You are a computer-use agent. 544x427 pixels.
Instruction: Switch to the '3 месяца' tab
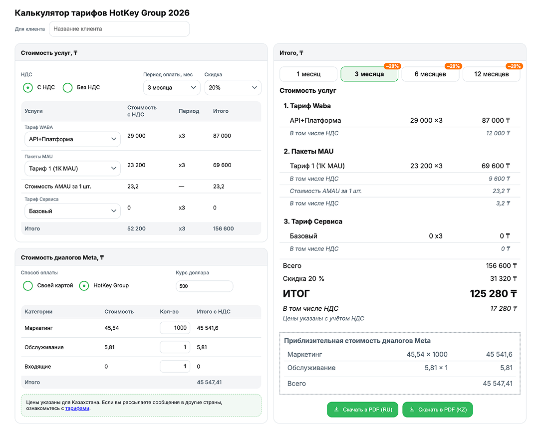coord(369,74)
